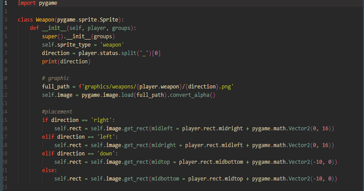Image resolution: width=364 pixels, height=191 pixels.
Task: Click the split method call on line 7
Action: click(x=128, y=53)
